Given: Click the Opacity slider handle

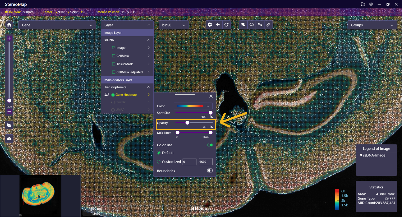Looking at the screenshot, I should [x=187, y=123].
